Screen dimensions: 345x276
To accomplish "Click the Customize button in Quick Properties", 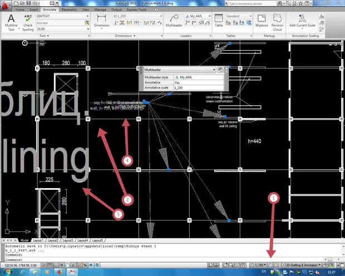I will (x=220, y=70).
